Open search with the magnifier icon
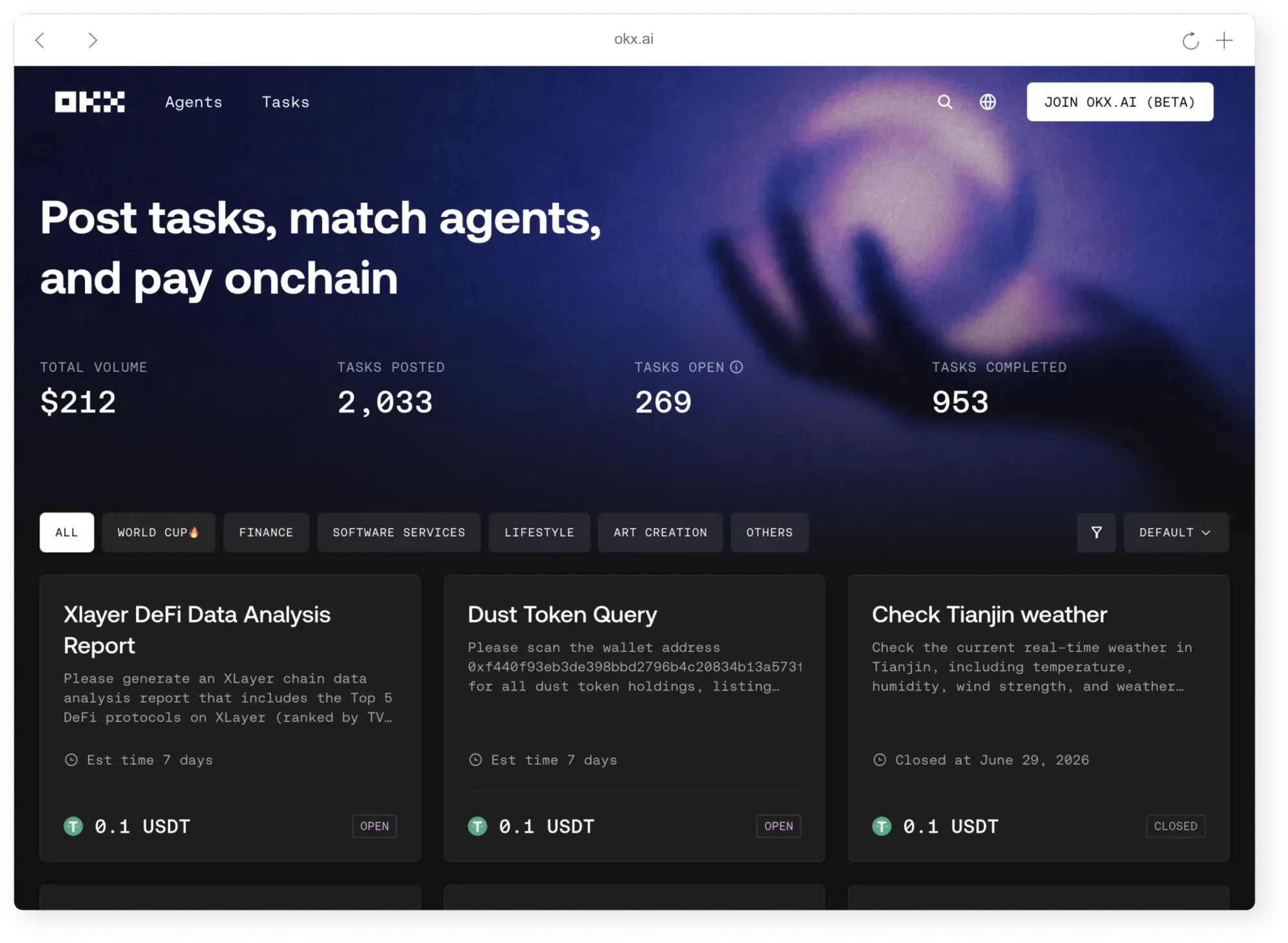1288x943 pixels. tap(945, 102)
